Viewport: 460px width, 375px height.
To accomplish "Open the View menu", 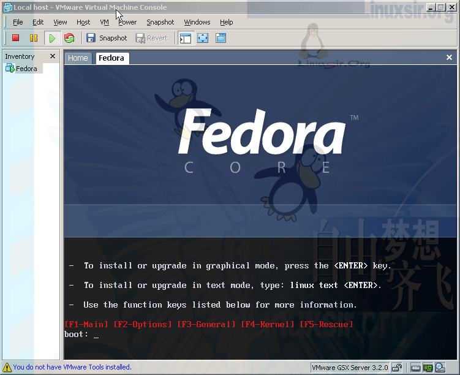I will click(x=60, y=22).
